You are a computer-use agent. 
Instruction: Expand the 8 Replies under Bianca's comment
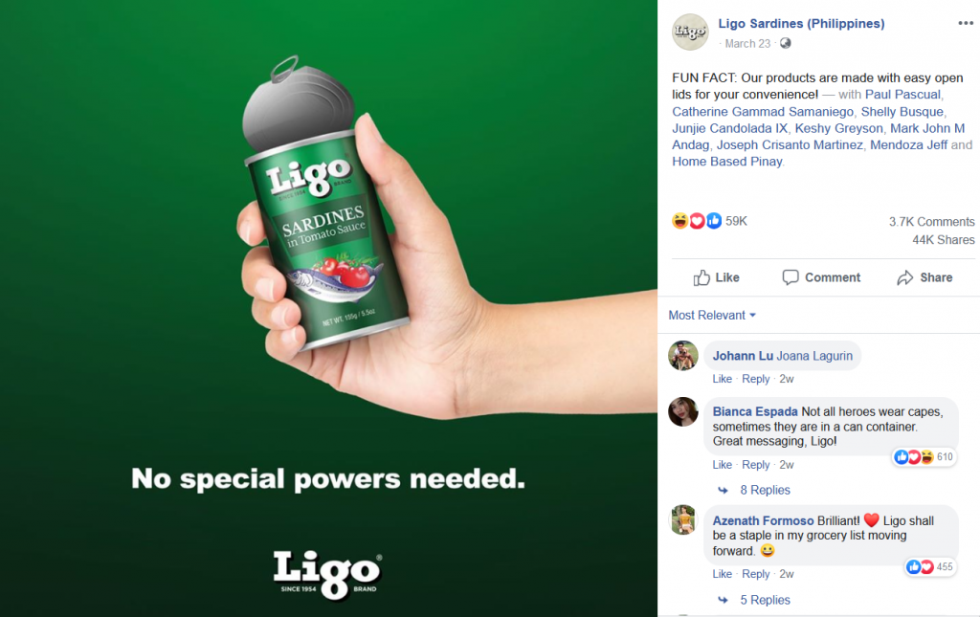click(765, 490)
